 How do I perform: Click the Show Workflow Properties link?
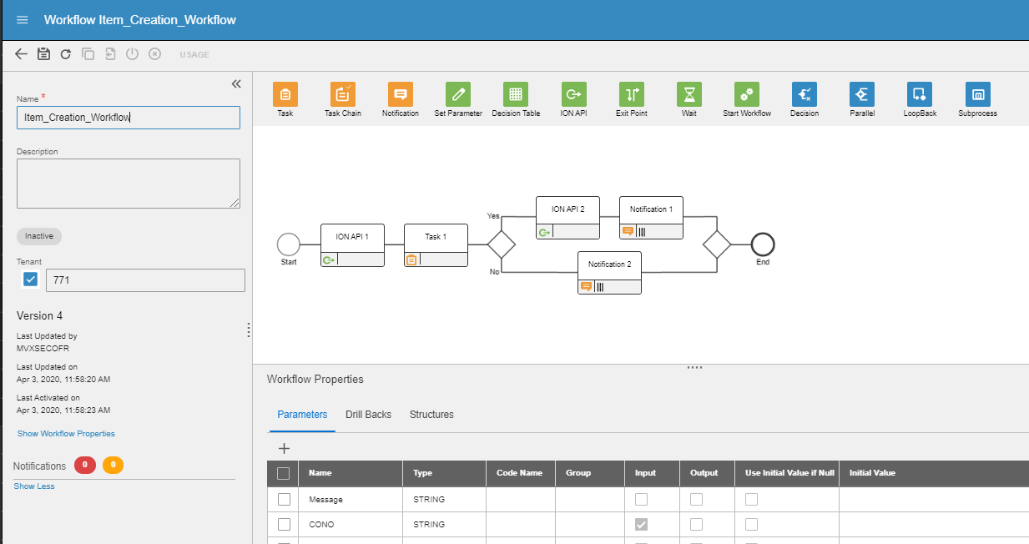66,434
